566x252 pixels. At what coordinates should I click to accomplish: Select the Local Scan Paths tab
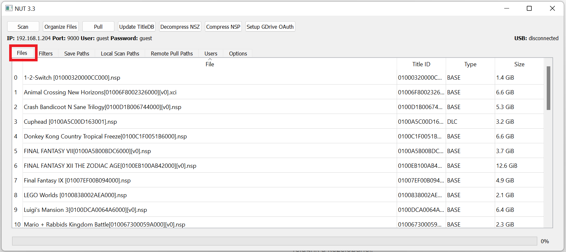click(x=120, y=54)
